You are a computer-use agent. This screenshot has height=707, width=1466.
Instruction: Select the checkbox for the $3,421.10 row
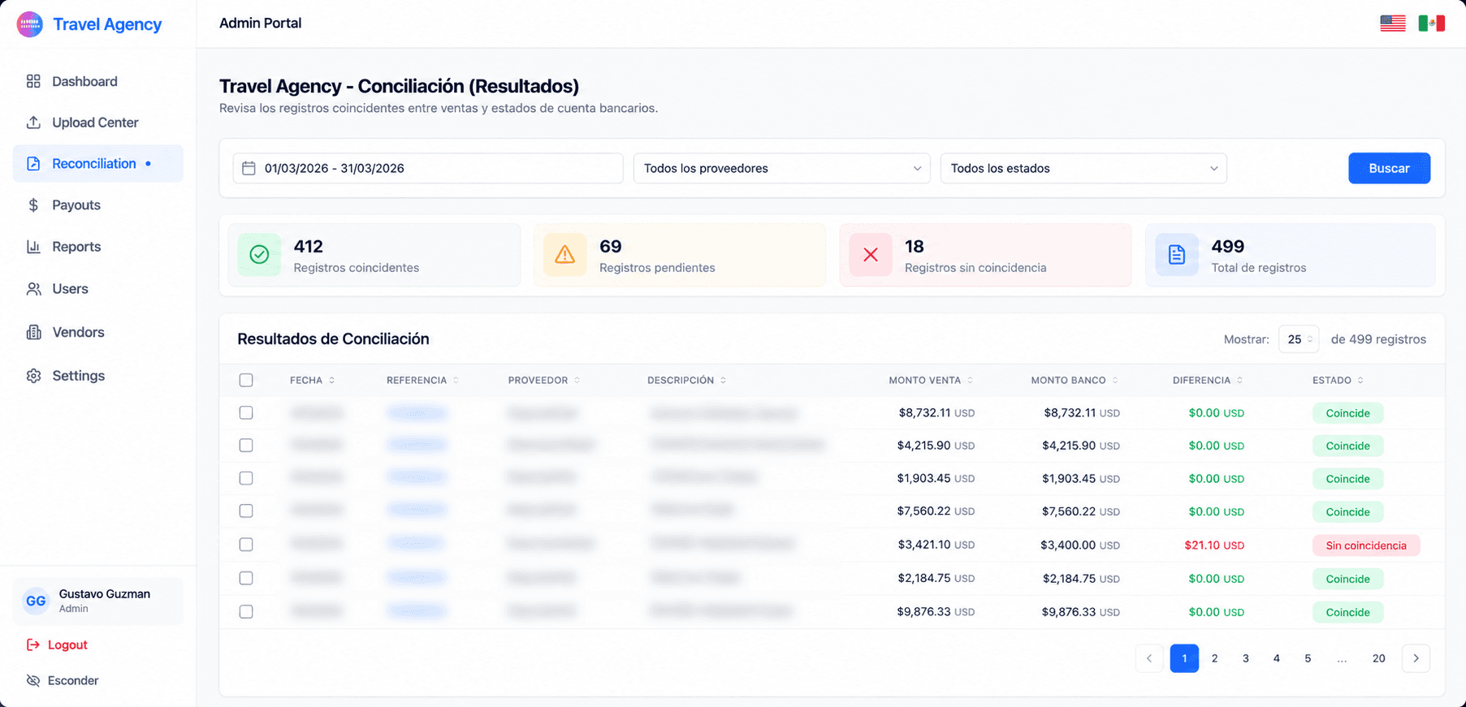(x=246, y=545)
